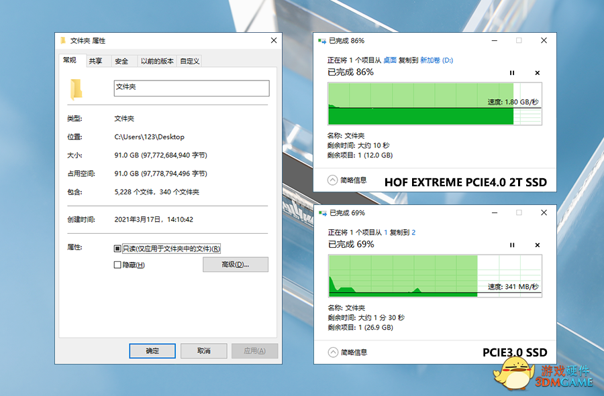Click the 应用(A) apply button
Image resolution: width=604 pixels, height=396 pixels.
pyautogui.click(x=254, y=350)
